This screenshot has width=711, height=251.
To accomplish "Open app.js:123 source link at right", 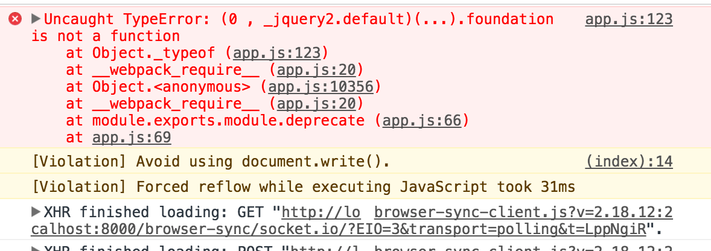I will point(628,19).
